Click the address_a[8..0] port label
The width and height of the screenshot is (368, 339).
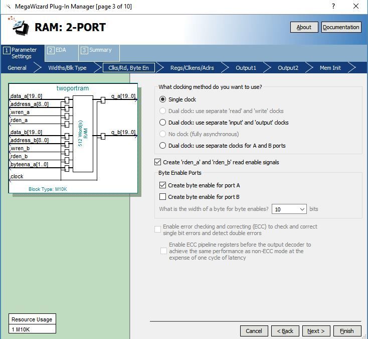coord(30,104)
